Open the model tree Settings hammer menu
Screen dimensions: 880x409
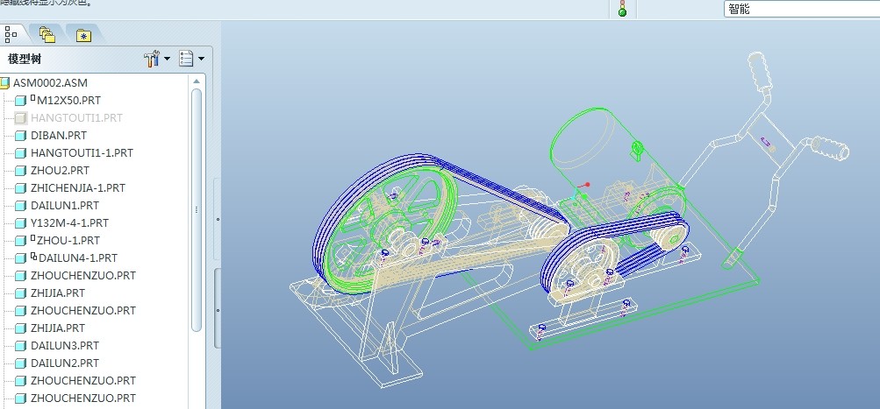(156, 60)
